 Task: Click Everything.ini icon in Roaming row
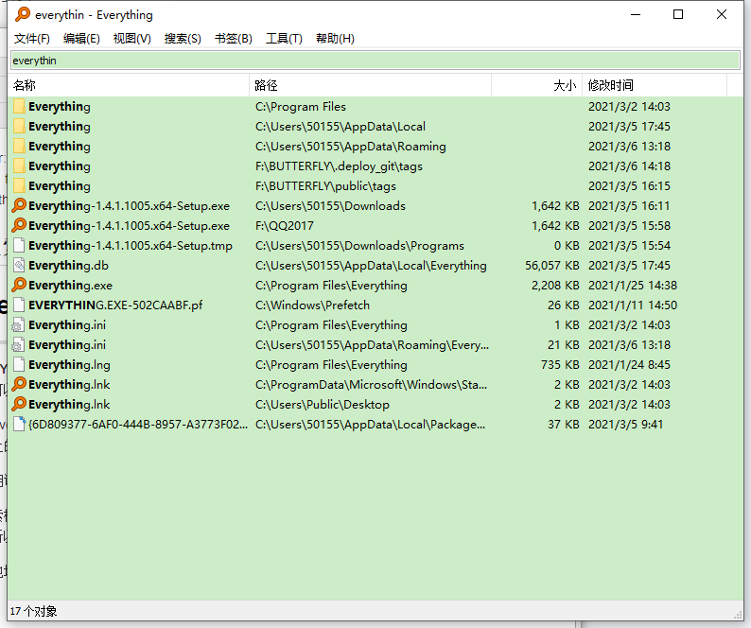[18, 345]
